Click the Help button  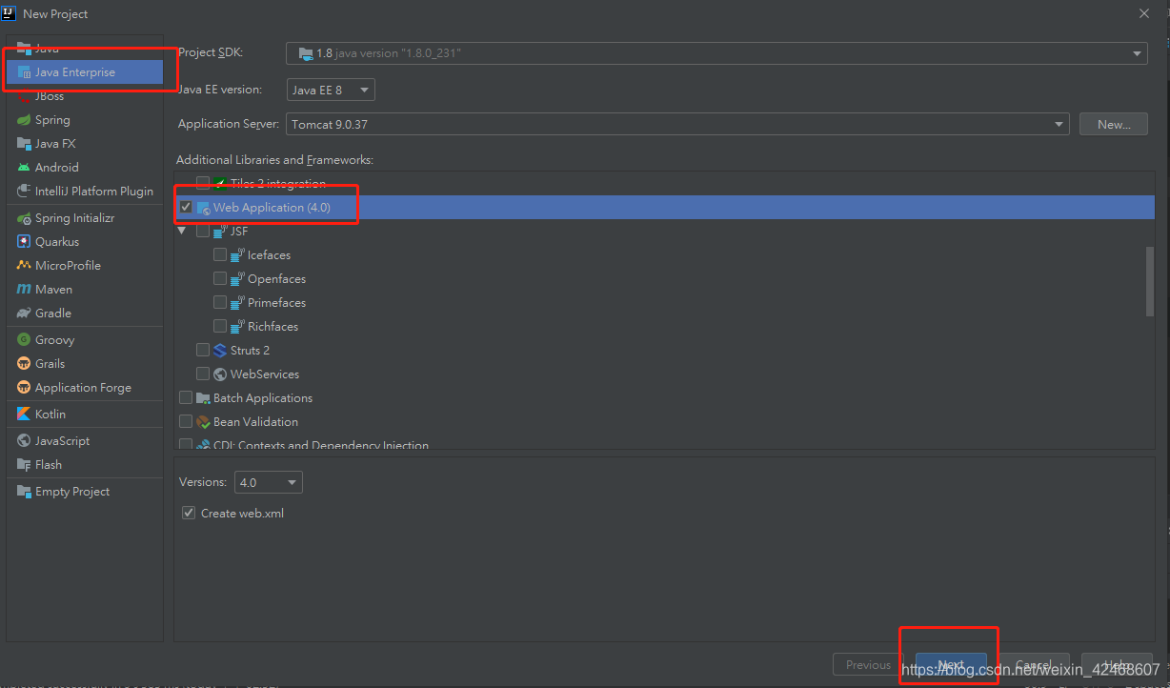[1117, 665]
